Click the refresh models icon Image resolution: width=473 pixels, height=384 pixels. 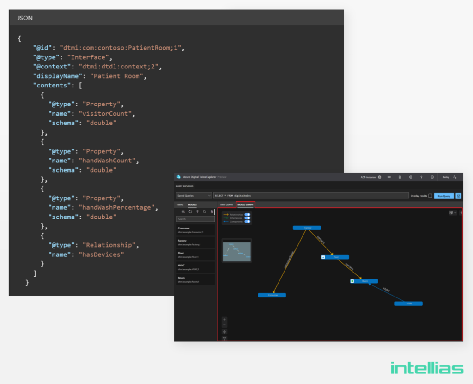click(190, 211)
